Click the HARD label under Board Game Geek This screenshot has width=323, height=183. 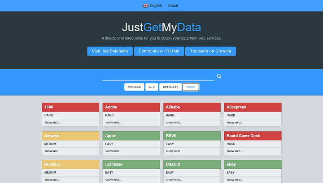click(x=231, y=144)
